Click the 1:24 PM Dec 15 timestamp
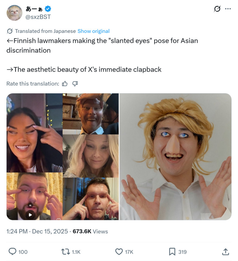The image size is (238, 261). (x=37, y=231)
